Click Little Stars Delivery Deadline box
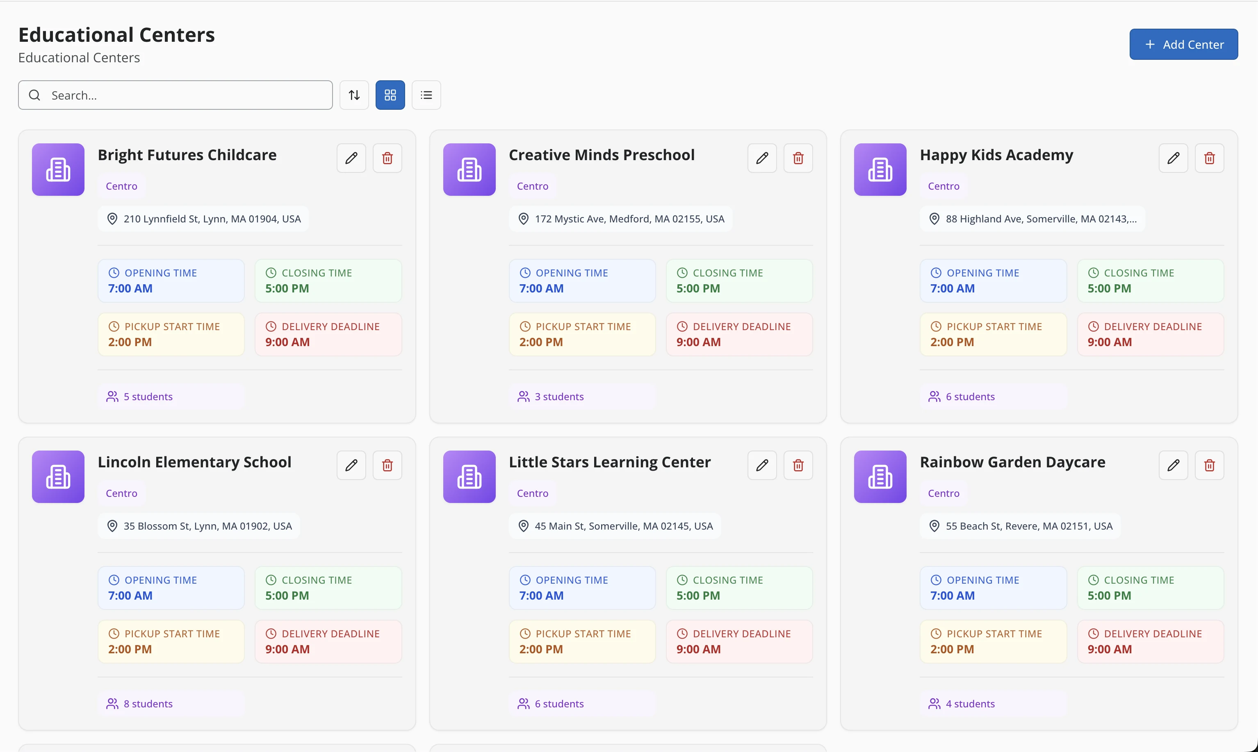 pyautogui.click(x=739, y=641)
